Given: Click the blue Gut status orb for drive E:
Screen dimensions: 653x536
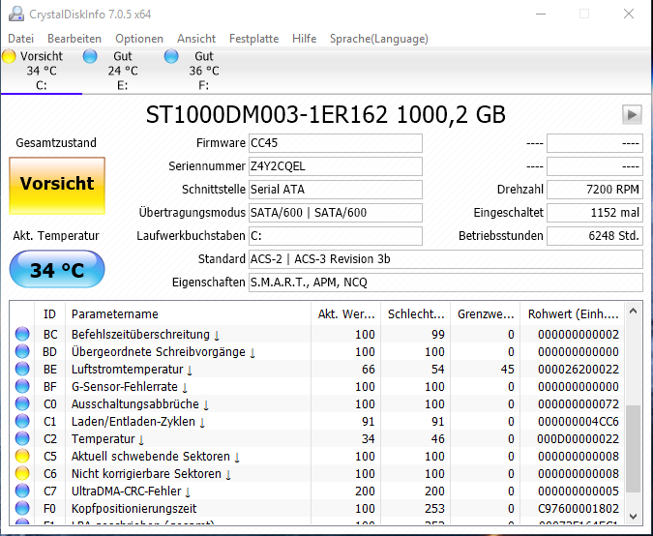Looking at the screenshot, I should click(90, 56).
